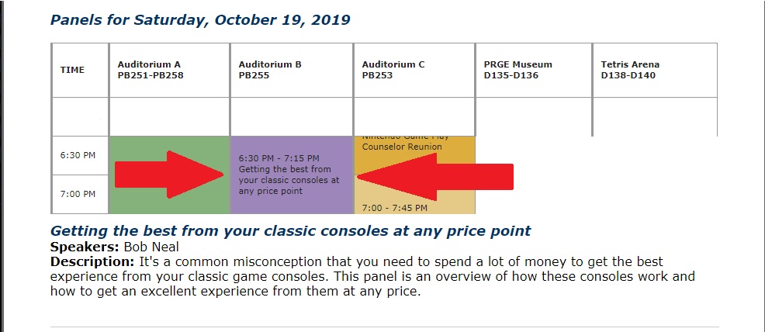Click the Tetris Arena D138-D140 column header
The width and height of the screenshot is (765, 332).
[655, 71]
